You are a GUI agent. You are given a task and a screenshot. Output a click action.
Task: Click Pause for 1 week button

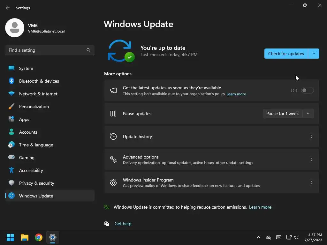[283, 114]
